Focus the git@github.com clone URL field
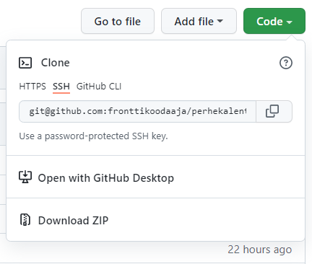 [x=137, y=112]
